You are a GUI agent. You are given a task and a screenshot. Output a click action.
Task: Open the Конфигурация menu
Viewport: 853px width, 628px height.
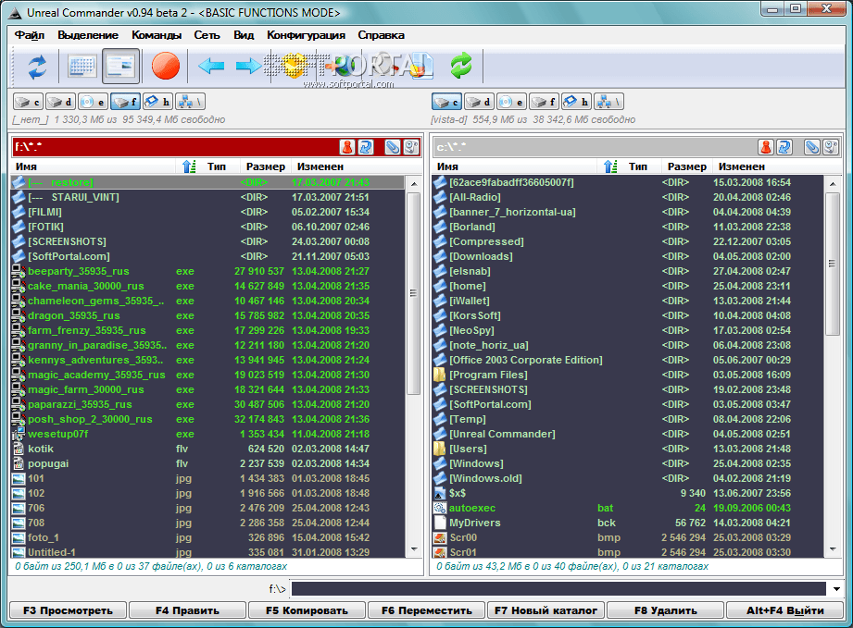click(x=306, y=35)
